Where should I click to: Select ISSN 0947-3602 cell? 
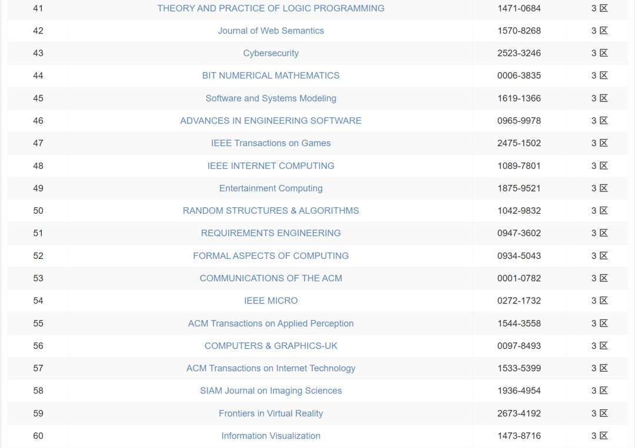click(x=519, y=233)
